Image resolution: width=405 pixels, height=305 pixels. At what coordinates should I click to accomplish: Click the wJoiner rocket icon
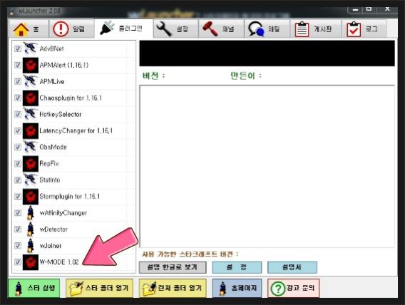tap(31, 245)
